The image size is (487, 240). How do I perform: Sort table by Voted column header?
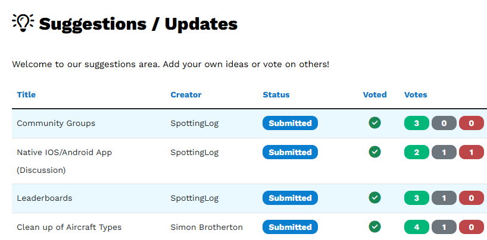374,94
